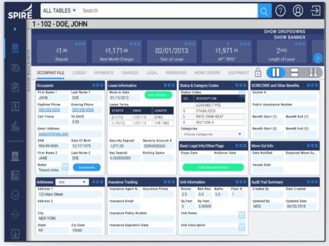Open the Addresses Unit dropdown
The image size is (329, 246).
click(x=72, y=182)
